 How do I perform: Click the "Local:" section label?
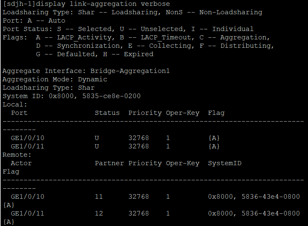15,104
